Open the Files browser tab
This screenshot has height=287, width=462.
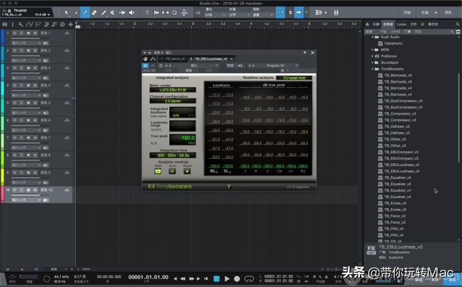pyautogui.click(x=413, y=24)
